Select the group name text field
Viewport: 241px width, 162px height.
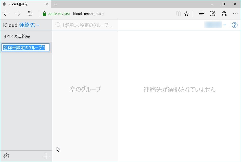[25, 48]
